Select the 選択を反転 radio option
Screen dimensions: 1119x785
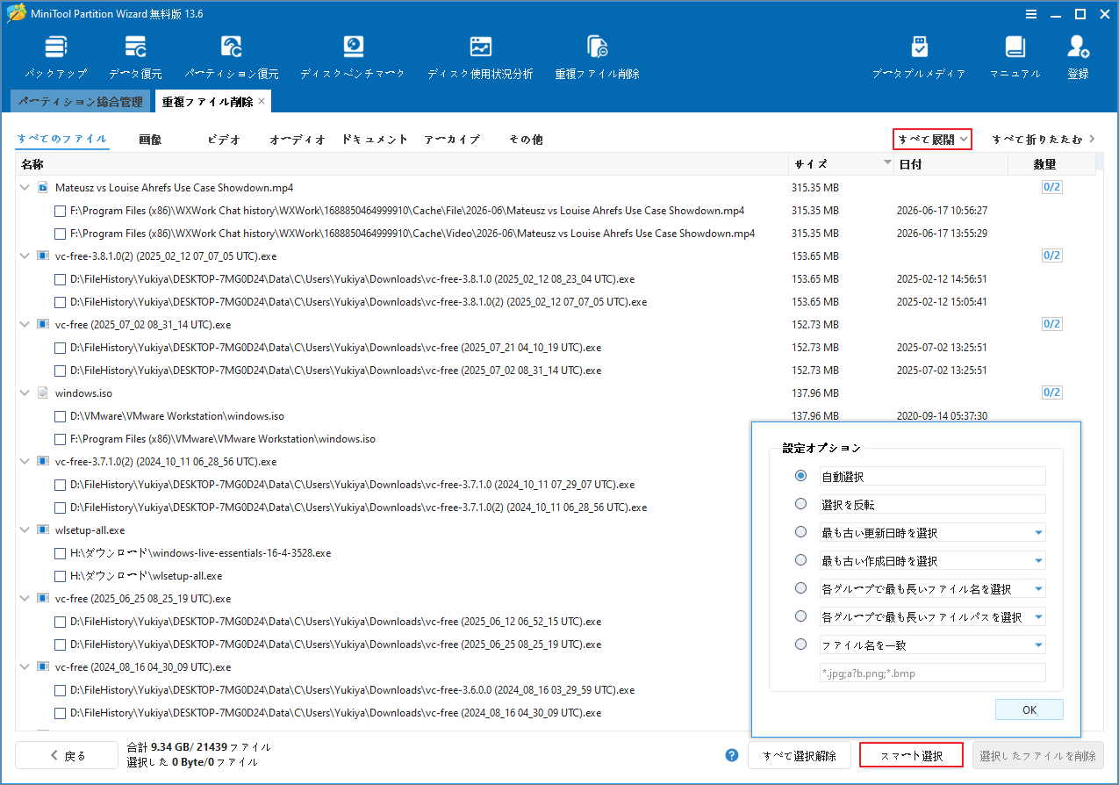800,503
